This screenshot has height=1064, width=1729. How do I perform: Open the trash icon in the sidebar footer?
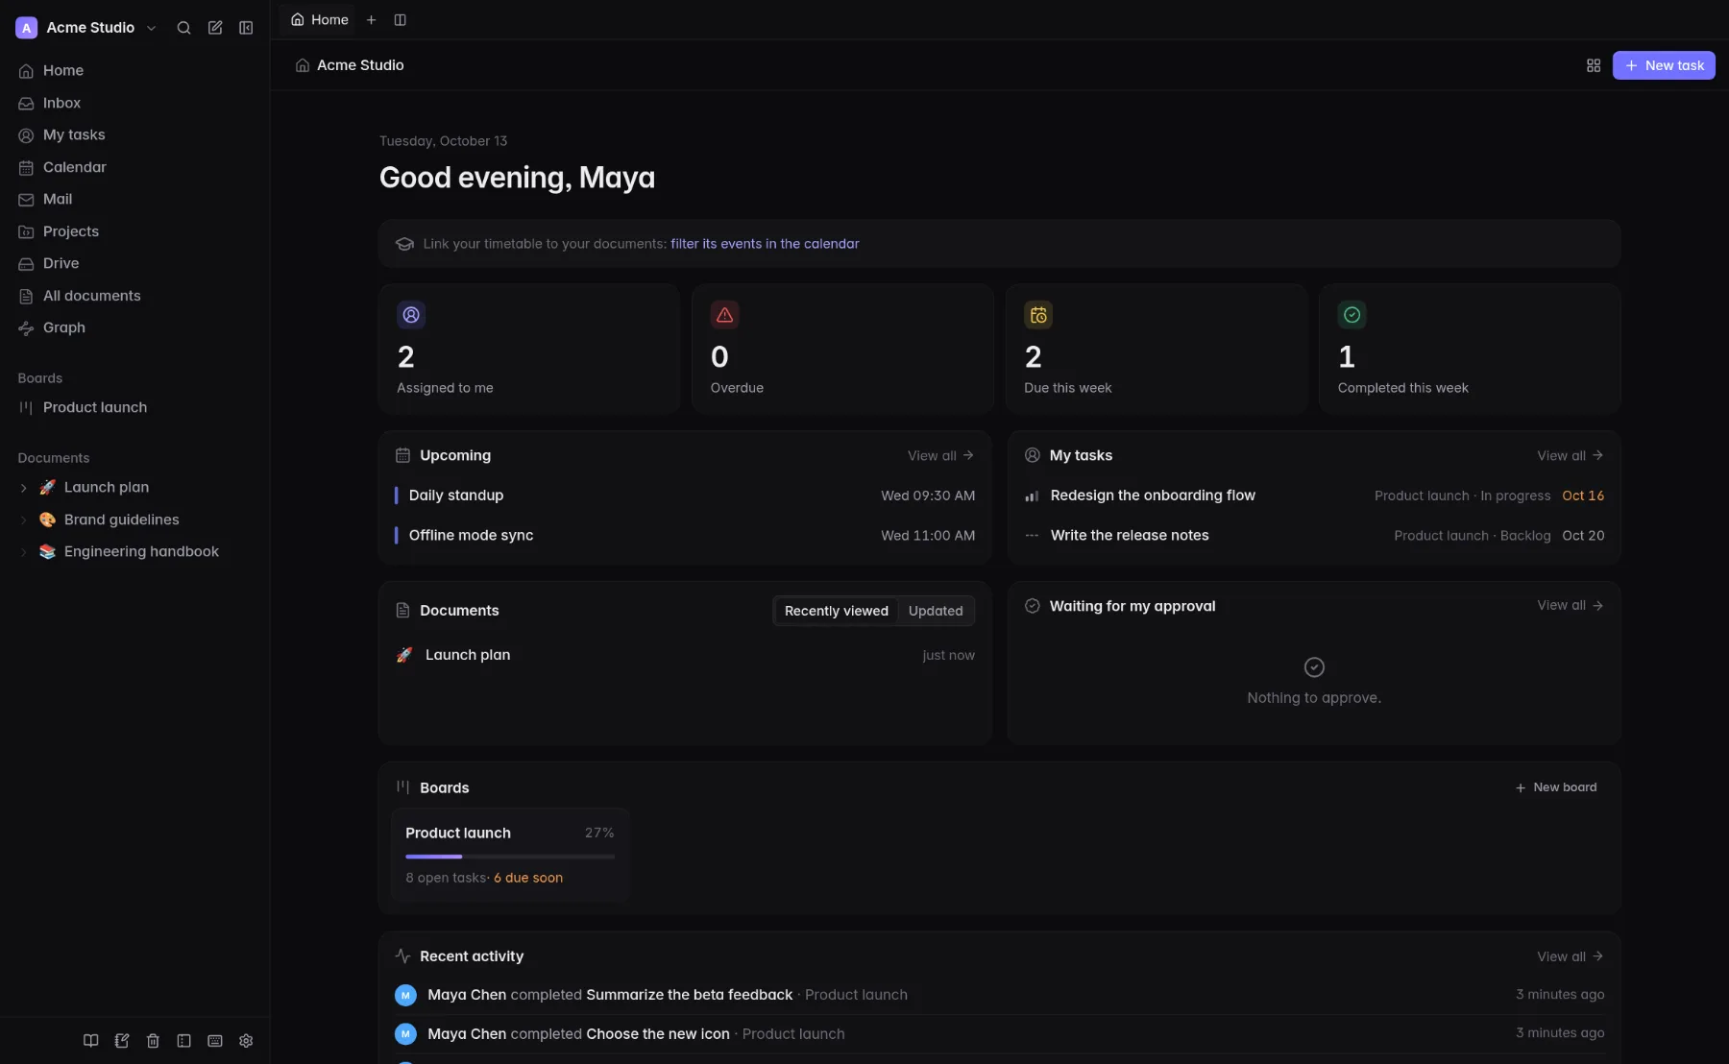point(153,1041)
